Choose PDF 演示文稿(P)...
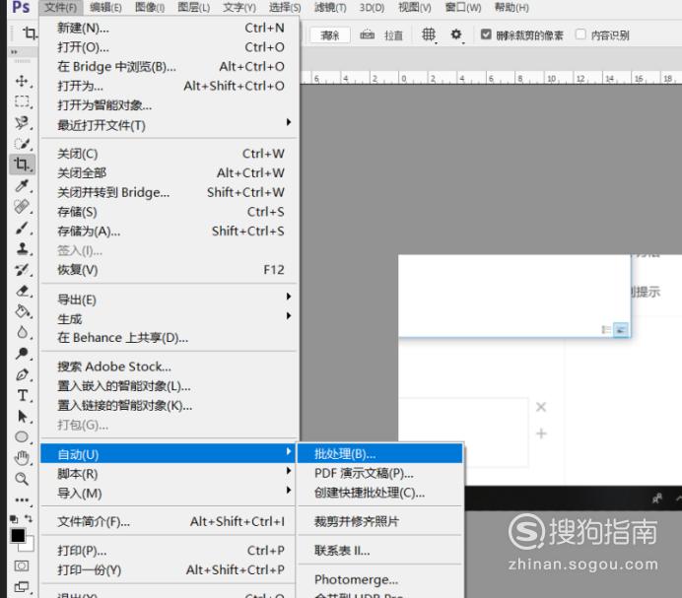Screen dimensions: 682x598 coord(379,473)
